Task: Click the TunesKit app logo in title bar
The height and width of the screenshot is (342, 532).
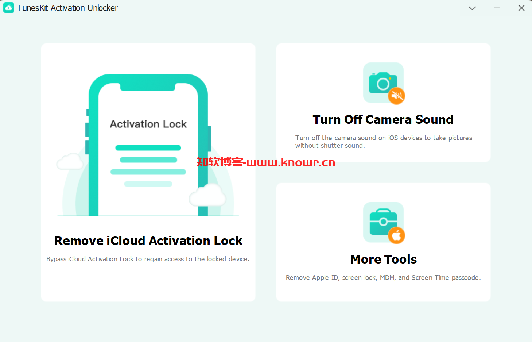Action: pos(8,8)
